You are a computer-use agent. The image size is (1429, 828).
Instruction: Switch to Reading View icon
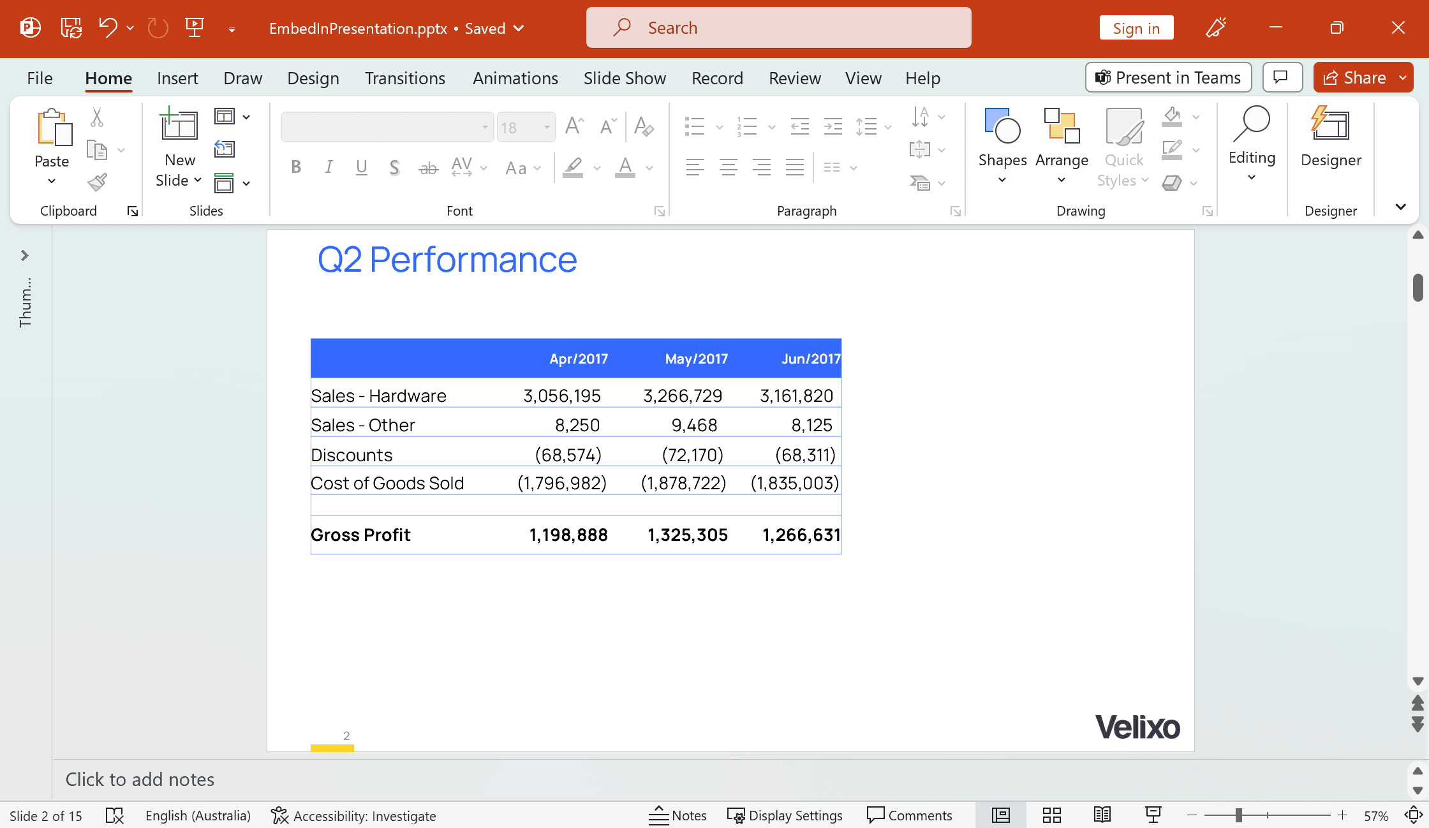point(1102,815)
